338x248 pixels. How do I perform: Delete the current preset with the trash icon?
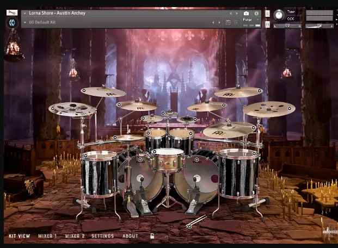[x=236, y=22]
